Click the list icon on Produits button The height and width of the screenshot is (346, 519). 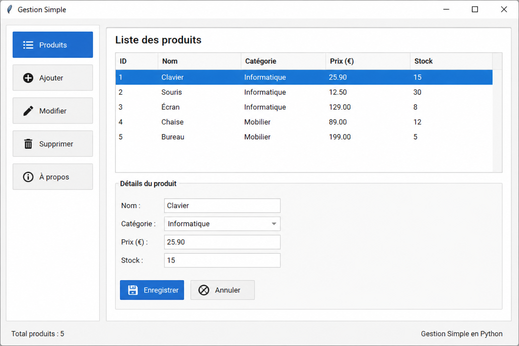point(28,45)
